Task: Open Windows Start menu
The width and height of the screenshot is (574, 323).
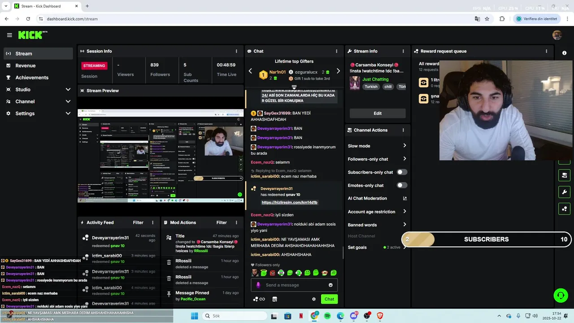Action: point(194,316)
